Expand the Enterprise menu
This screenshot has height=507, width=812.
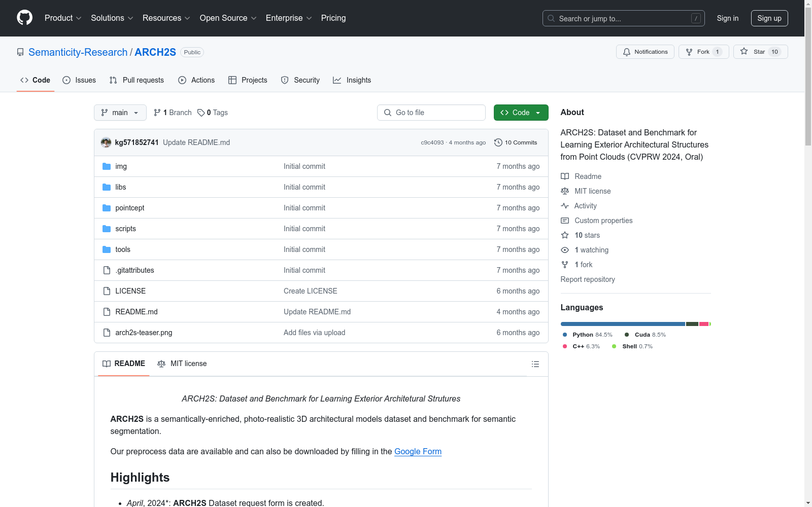tap(289, 18)
